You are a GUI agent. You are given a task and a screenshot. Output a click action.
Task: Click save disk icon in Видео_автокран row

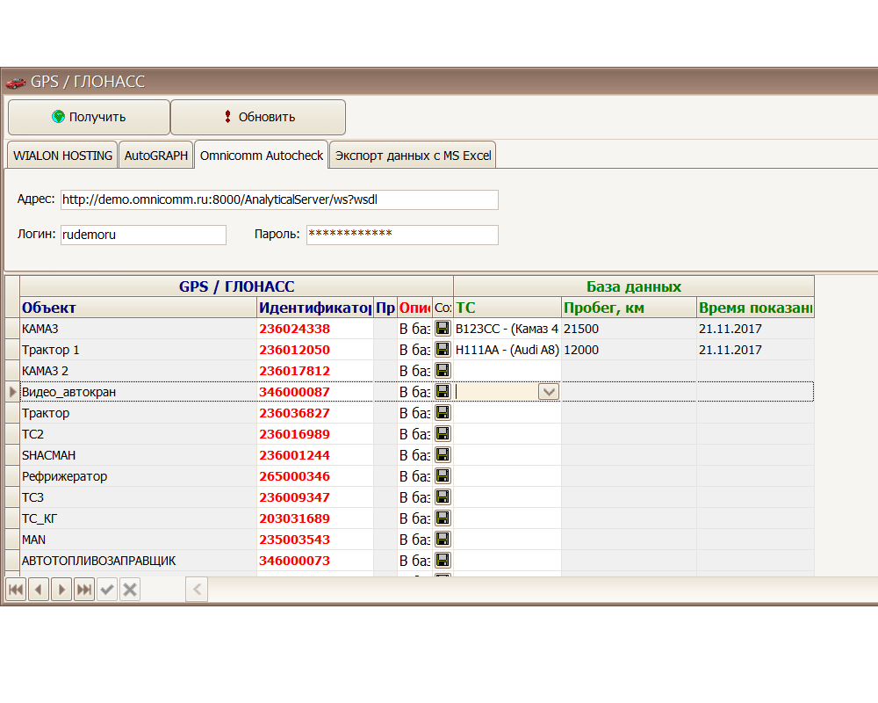(443, 391)
